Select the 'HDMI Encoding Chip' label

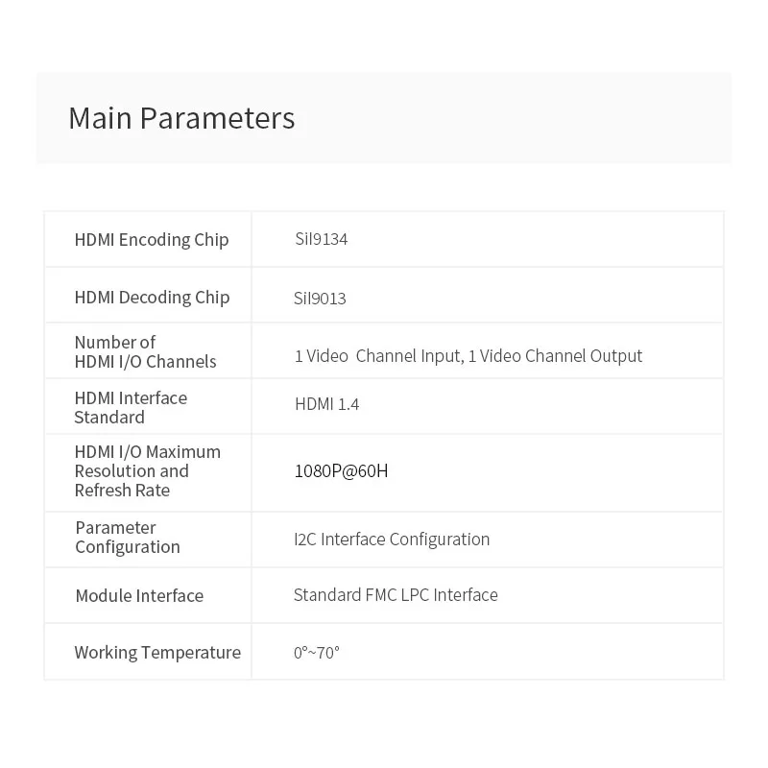152,240
